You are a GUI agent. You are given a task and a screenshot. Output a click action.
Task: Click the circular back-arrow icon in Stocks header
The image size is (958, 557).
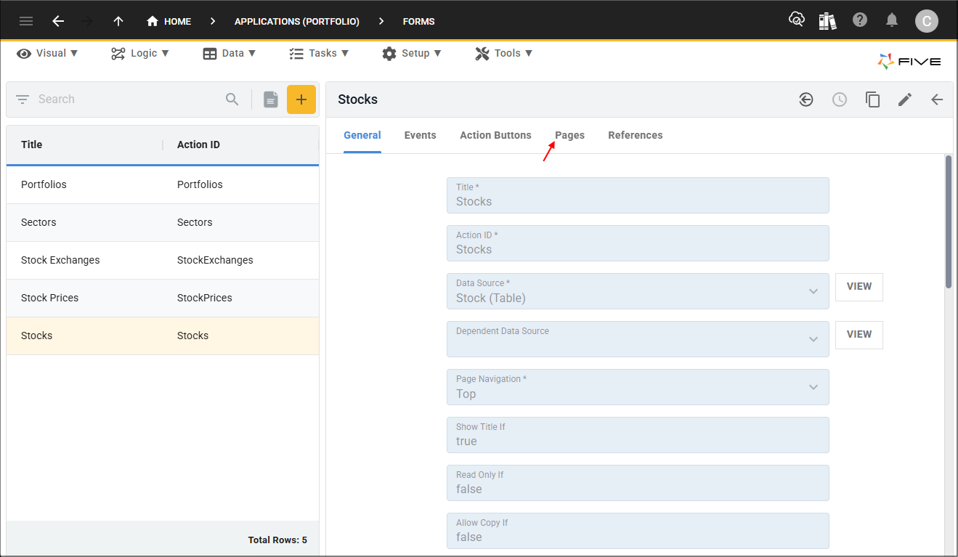[806, 99]
